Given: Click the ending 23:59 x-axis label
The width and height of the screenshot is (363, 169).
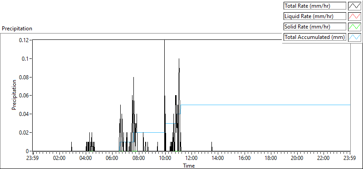Looking at the screenshot, I should (x=350, y=158).
